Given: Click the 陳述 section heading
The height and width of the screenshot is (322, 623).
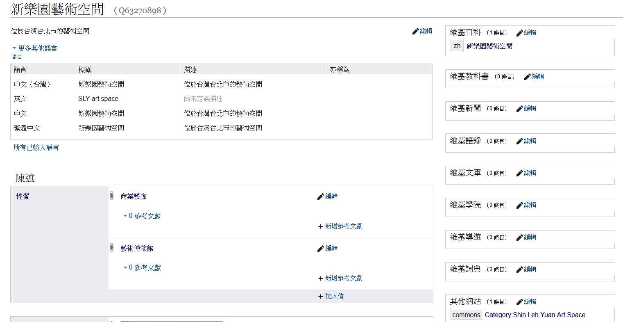Looking at the screenshot, I should 25,178.
